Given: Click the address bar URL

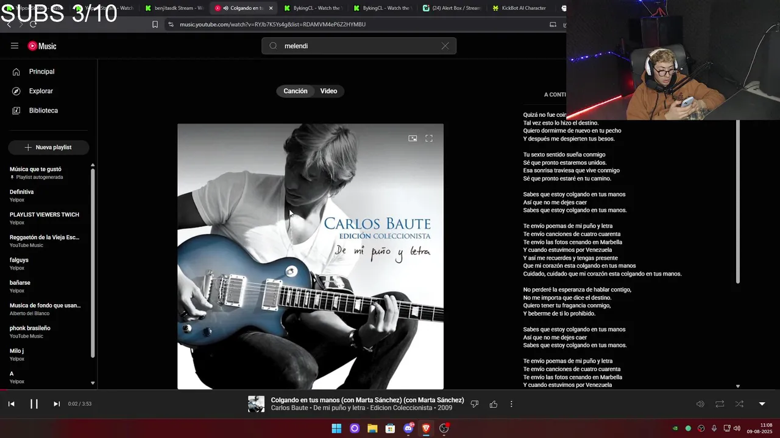Looking at the screenshot, I should pyautogui.click(x=272, y=24).
